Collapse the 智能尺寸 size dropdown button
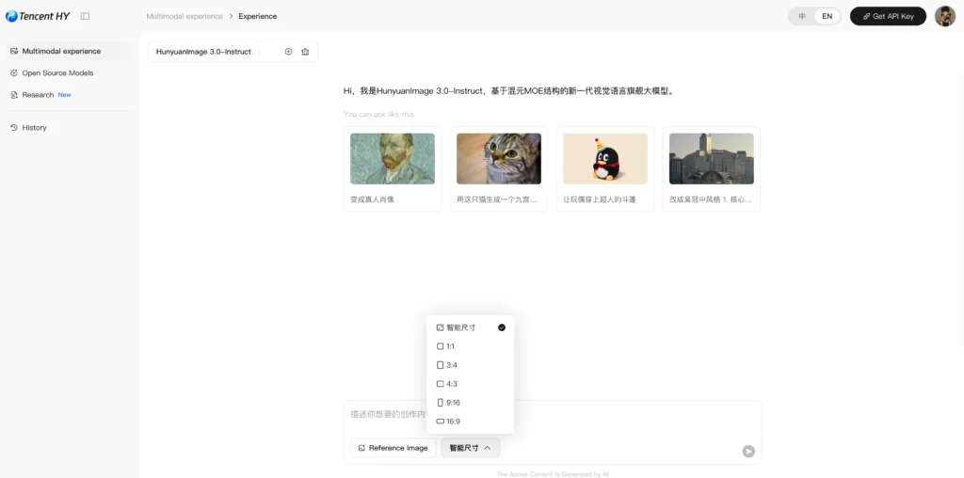 tap(471, 448)
